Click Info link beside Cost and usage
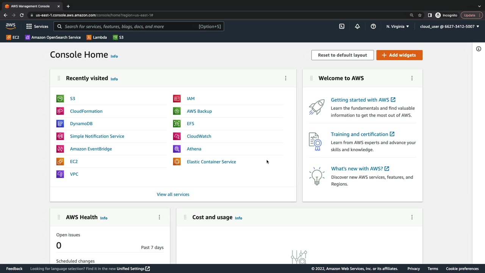The image size is (485, 273). (238, 218)
